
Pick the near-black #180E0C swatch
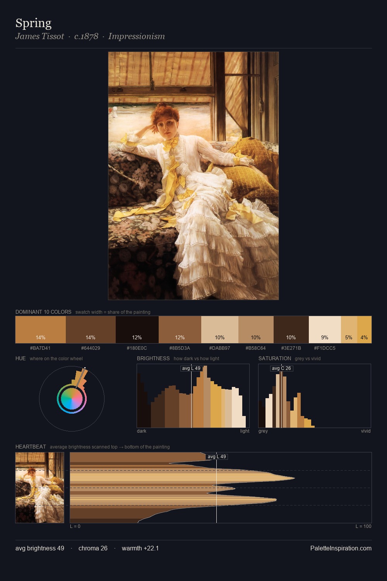tap(137, 330)
